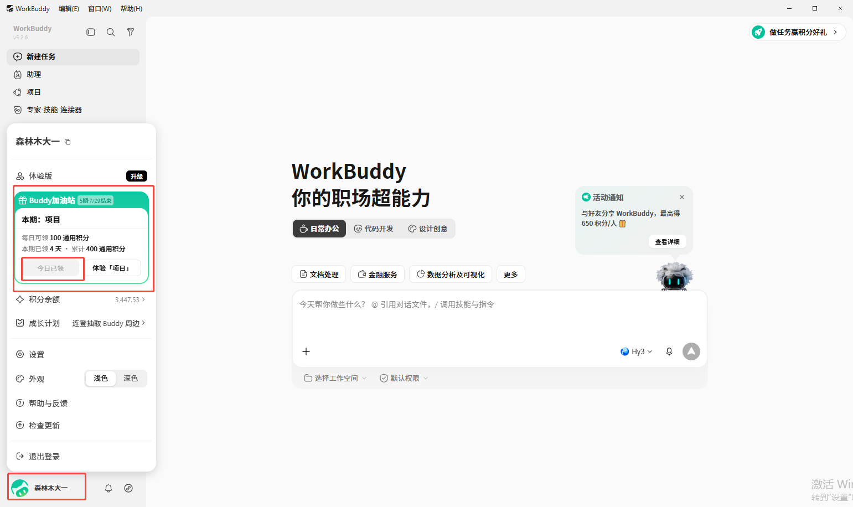Image resolution: width=853 pixels, height=507 pixels.
Task: Click the 本期：项目 heading
Action: pos(41,220)
